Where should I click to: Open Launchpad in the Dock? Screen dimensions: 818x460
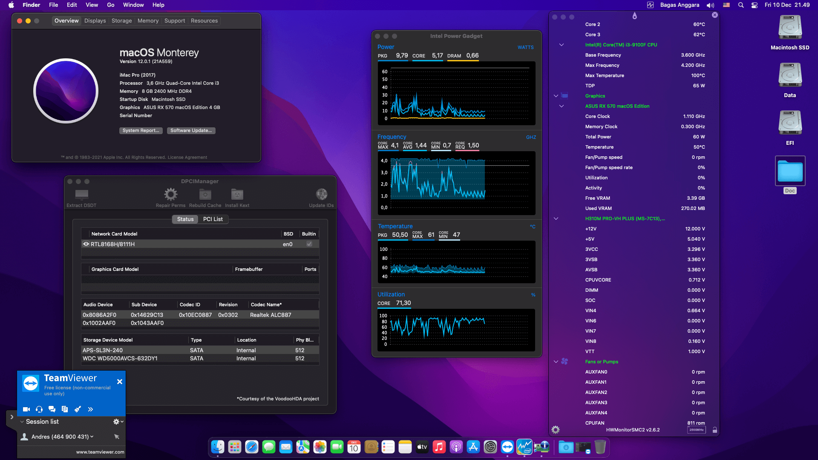coord(235,447)
